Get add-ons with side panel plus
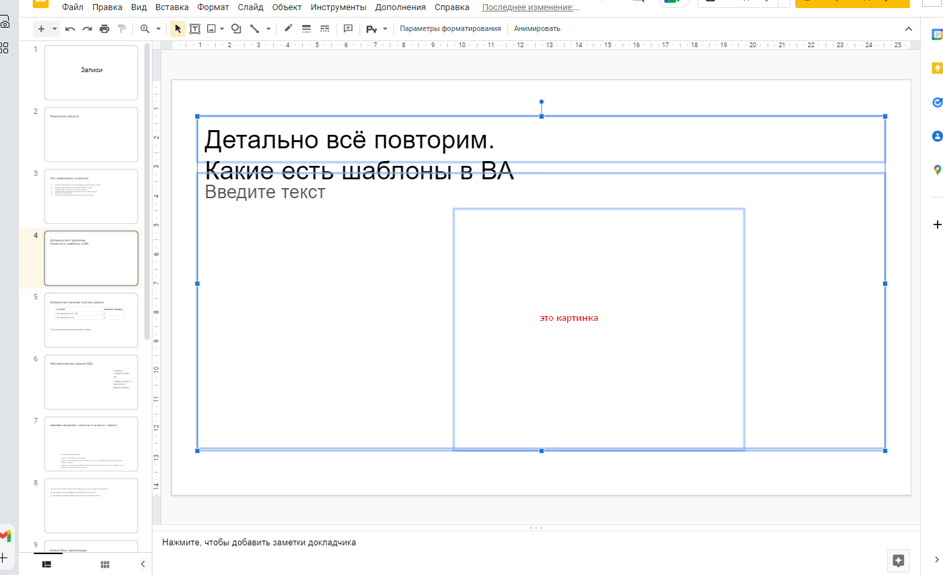Image resolution: width=943 pixels, height=575 pixels. pos(937,224)
